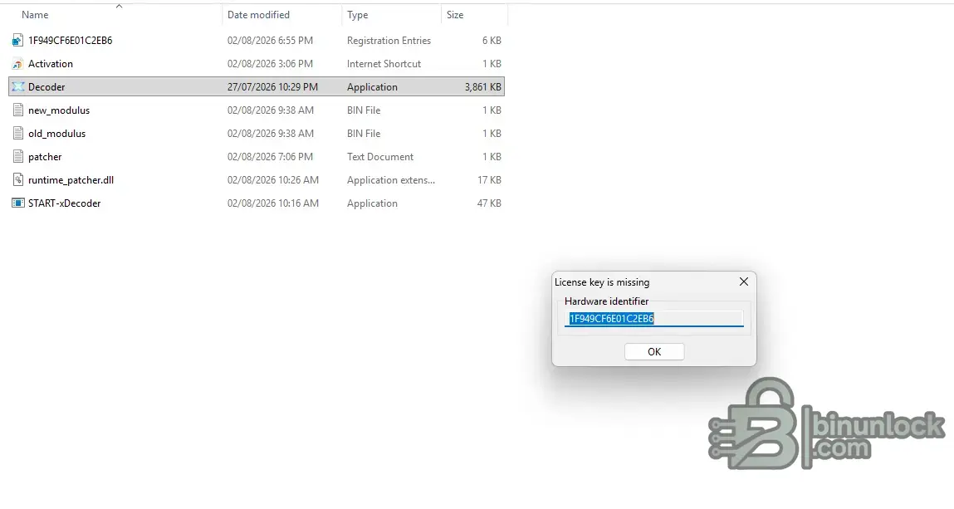The height and width of the screenshot is (509, 954).
Task: Click the 47 KB size cell
Action: tap(489, 203)
